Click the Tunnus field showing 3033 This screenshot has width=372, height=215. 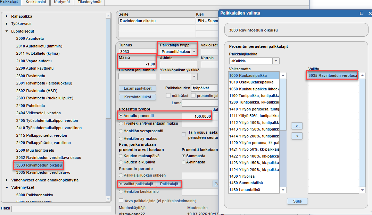tap(137, 51)
